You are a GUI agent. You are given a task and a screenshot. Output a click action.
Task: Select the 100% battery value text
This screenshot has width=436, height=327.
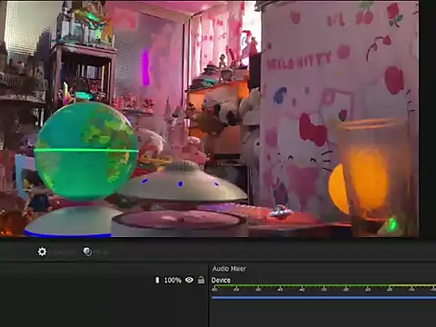click(x=173, y=281)
